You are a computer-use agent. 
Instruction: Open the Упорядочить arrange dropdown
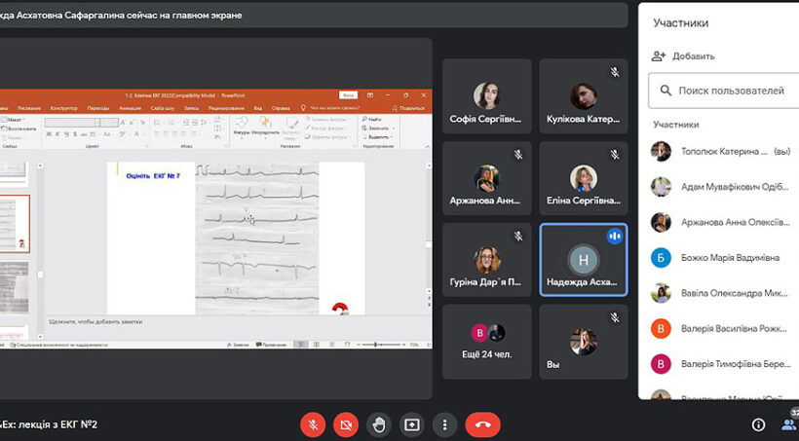265,127
